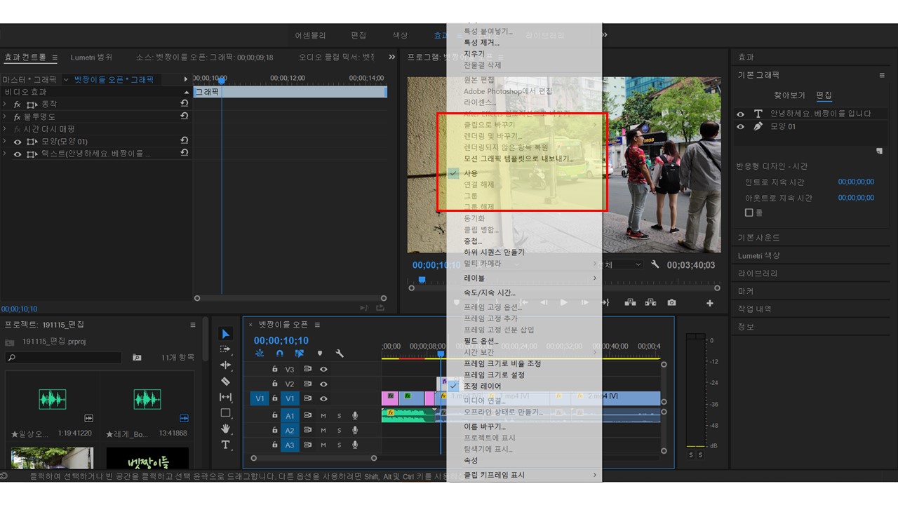Image resolution: width=898 pixels, height=505 pixels.
Task: Add marker with timeline marker icon
Action: [x=320, y=353]
